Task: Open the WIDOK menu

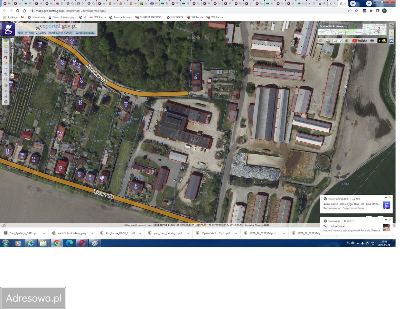Action: click(30, 33)
